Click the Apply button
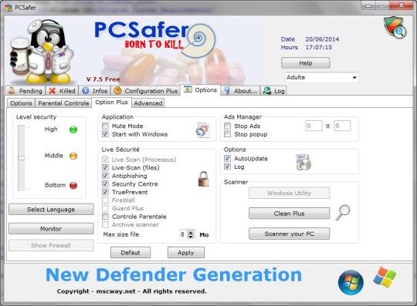The width and height of the screenshot is (417, 306). point(186,252)
